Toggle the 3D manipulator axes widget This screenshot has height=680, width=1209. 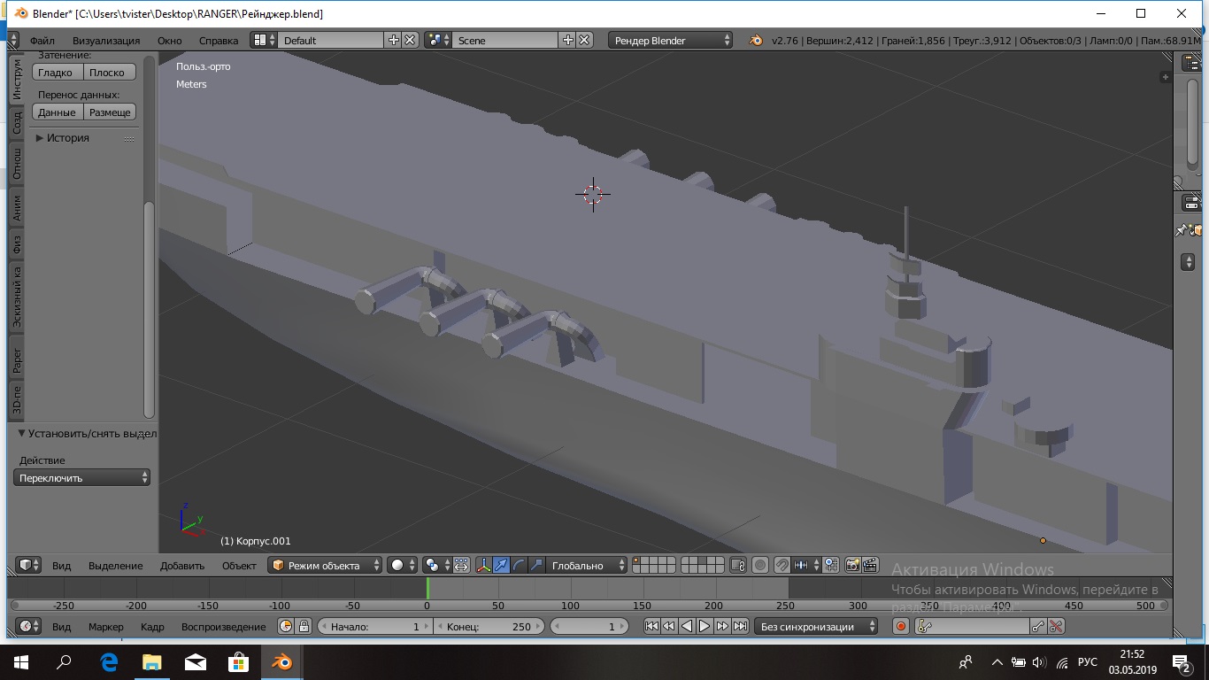[484, 565]
